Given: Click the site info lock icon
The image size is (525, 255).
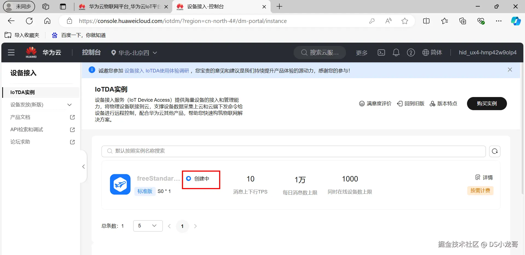Looking at the screenshot, I should coord(69,21).
